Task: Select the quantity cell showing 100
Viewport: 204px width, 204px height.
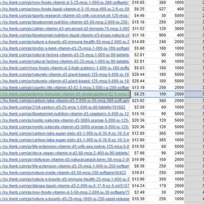Action: (x=156, y=94)
